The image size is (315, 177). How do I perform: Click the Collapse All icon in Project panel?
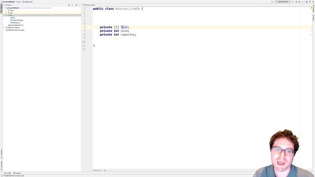coord(72,5)
